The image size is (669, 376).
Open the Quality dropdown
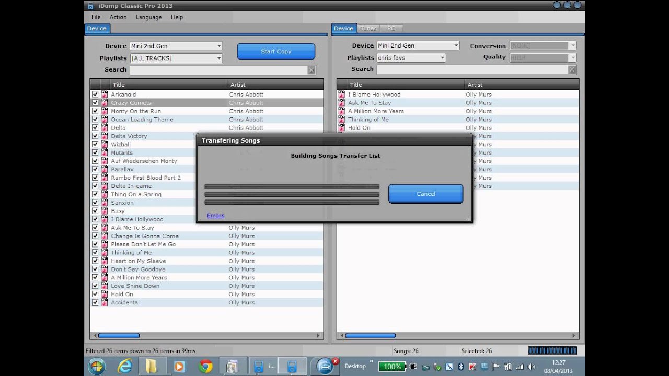(x=543, y=57)
